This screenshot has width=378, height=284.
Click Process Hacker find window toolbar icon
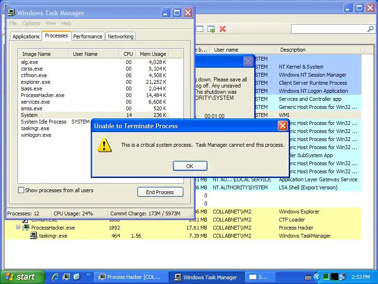coord(200,29)
